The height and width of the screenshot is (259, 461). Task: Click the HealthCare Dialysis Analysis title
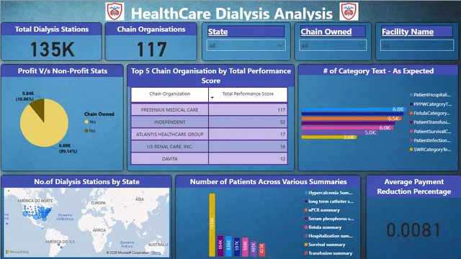tap(232, 13)
